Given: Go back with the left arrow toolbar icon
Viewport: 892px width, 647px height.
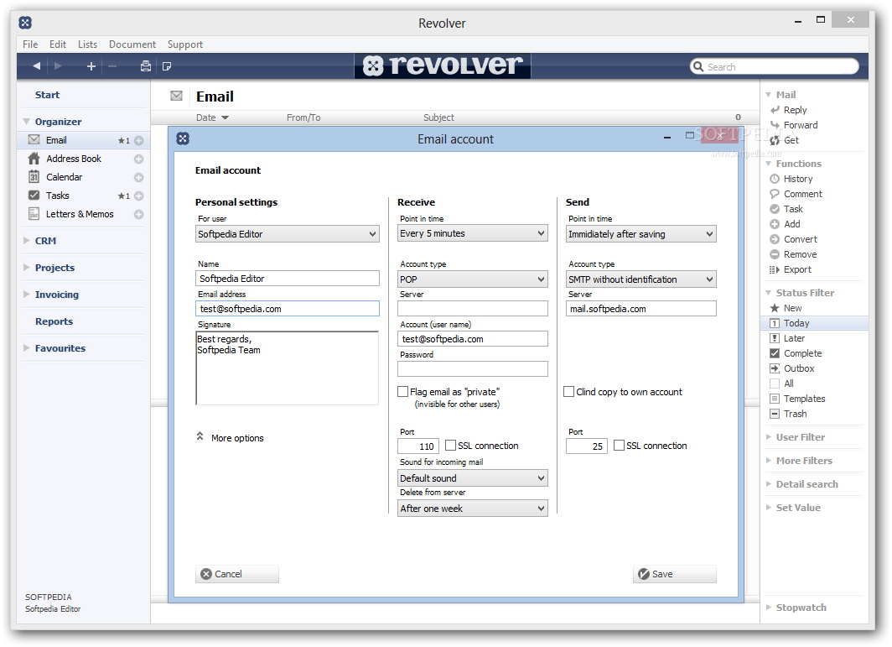Looking at the screenshot, I should 36,66.
